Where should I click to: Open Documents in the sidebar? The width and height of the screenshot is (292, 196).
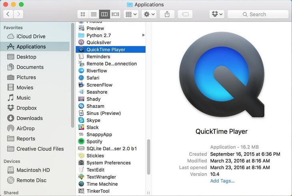pos(35,67)
